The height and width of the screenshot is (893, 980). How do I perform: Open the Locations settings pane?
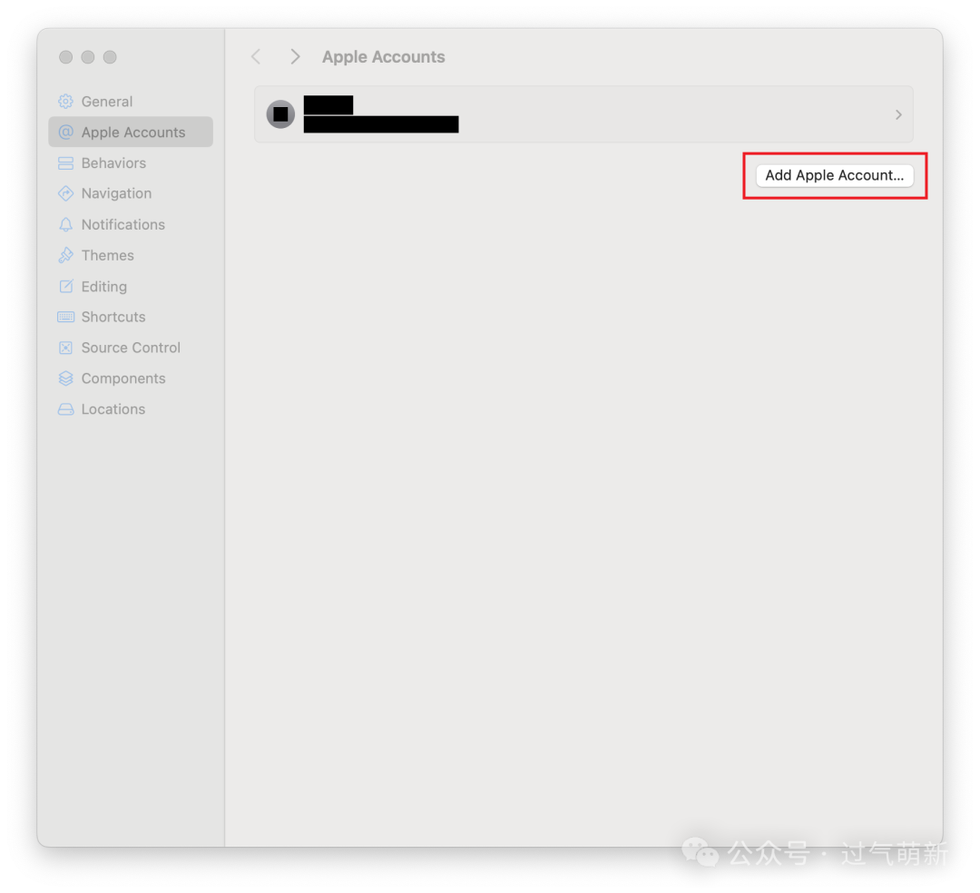[131, 409]
